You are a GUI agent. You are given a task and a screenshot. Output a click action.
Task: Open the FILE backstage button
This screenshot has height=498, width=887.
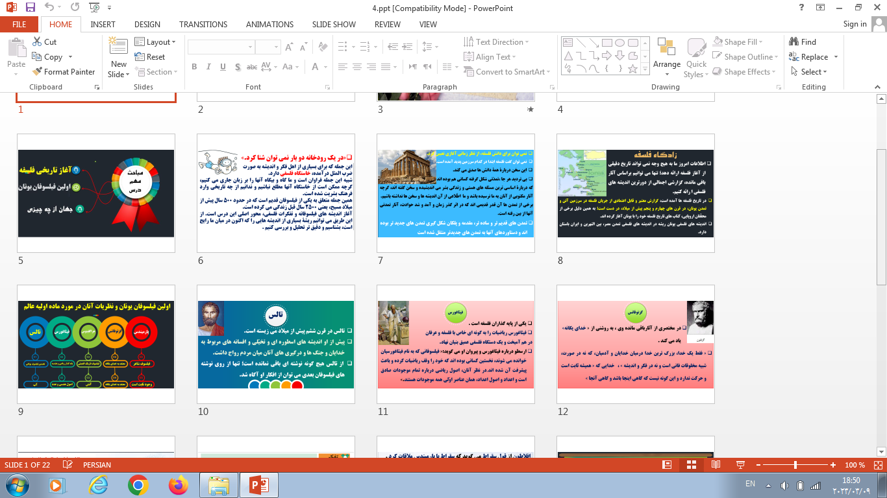(x=19, y=24)
